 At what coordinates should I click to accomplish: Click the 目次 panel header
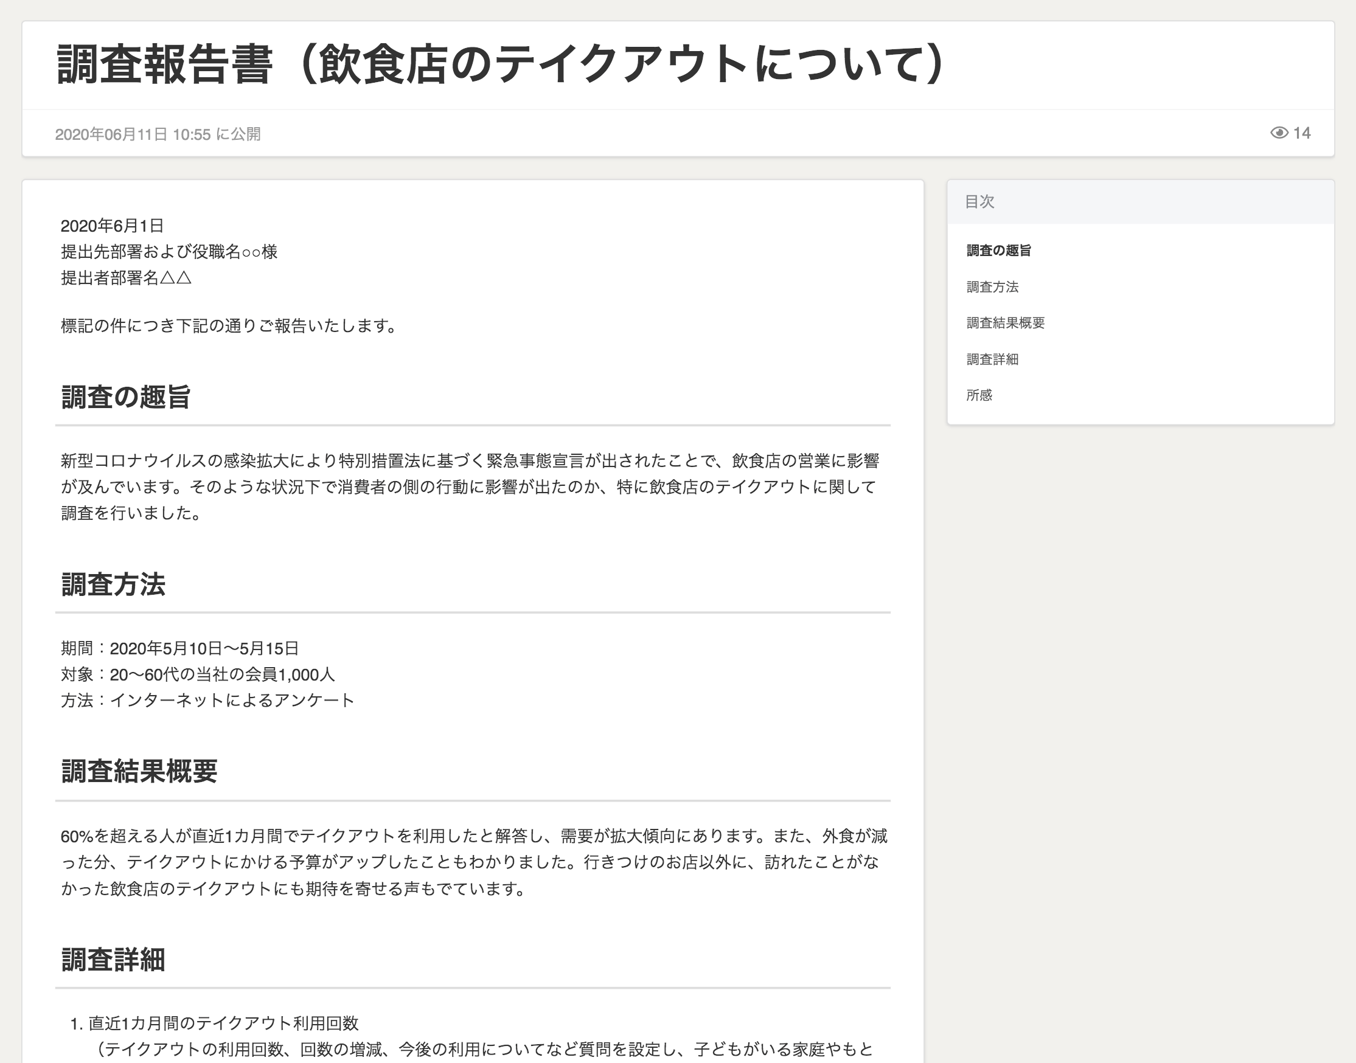click(1140, 202)
